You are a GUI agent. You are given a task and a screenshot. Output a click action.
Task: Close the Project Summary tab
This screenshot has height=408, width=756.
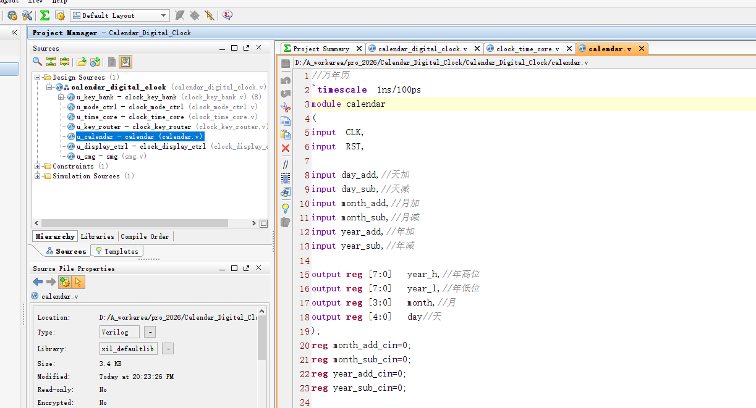point(359,49)
